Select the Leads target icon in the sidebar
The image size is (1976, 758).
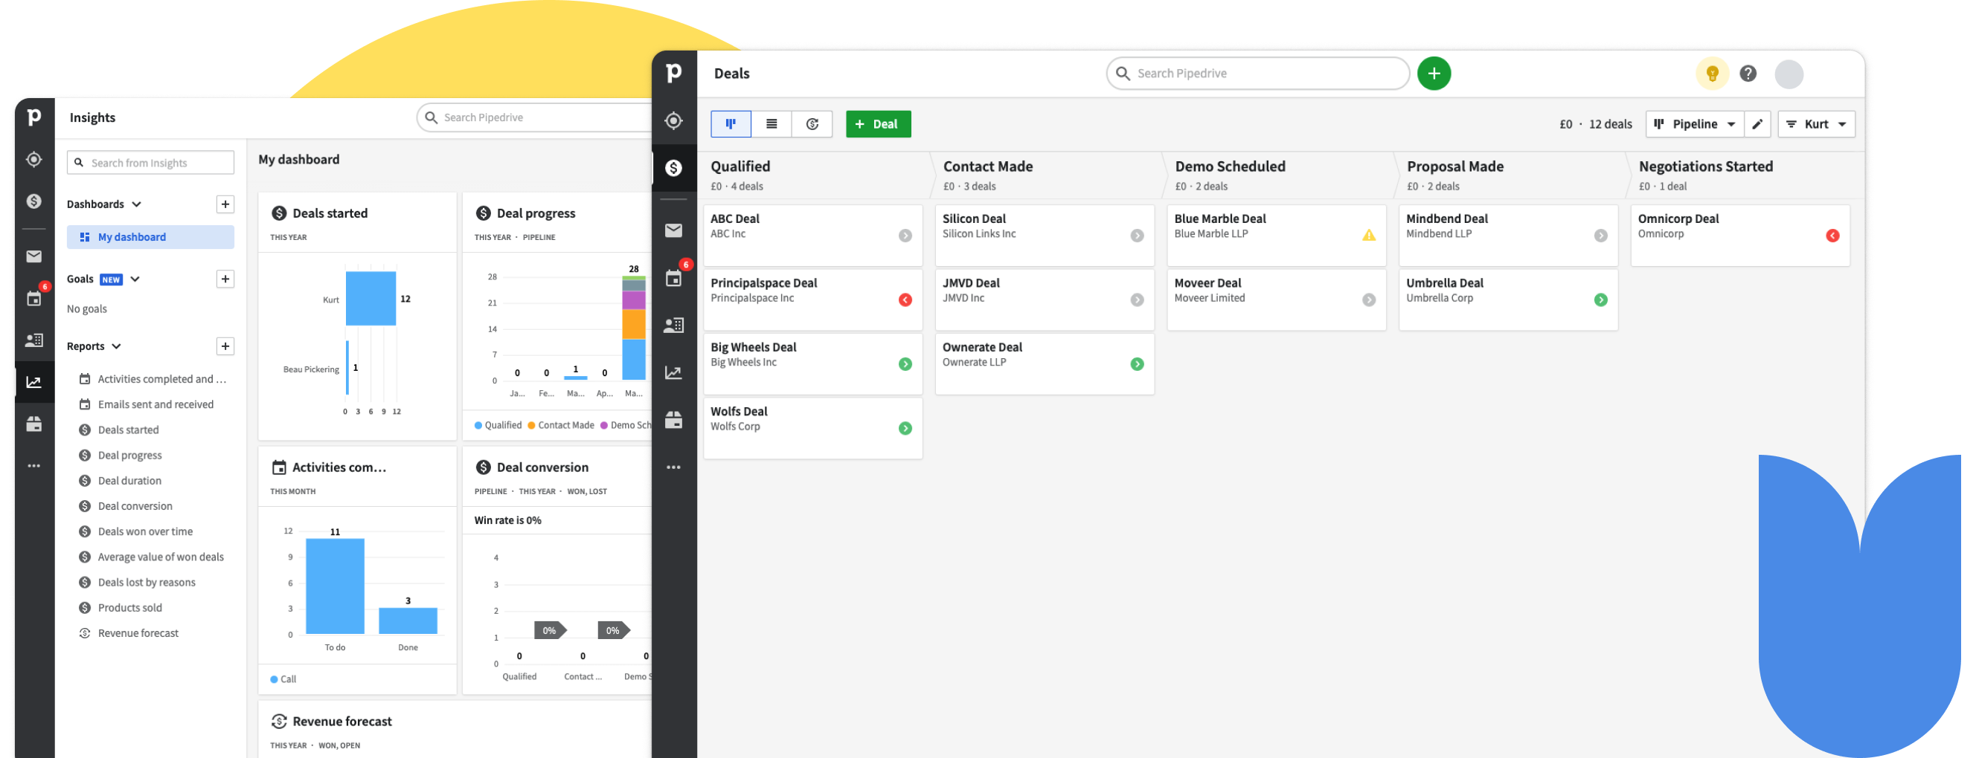point(674,120)
